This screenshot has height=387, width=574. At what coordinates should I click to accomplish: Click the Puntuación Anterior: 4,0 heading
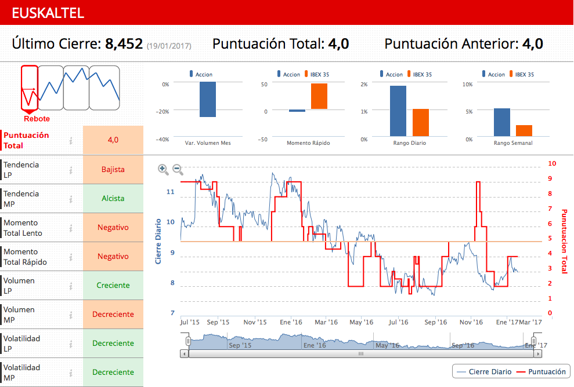point(464,44)
